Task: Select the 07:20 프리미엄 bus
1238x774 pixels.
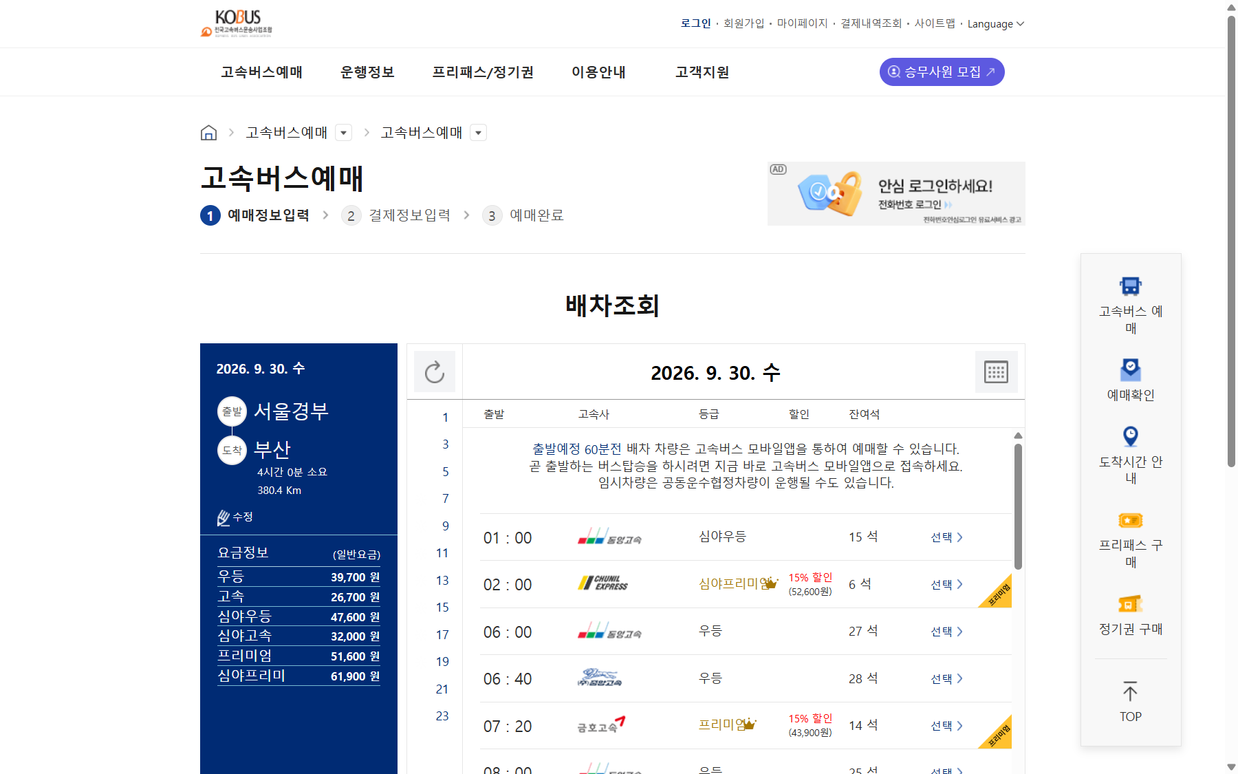Action: [946, 726]
